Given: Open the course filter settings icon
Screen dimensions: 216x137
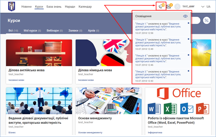Looking at the screenshot, I should [x=206, y=21].
